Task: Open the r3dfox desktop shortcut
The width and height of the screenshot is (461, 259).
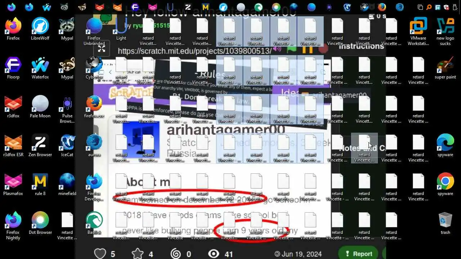Action: coord(13,106)
